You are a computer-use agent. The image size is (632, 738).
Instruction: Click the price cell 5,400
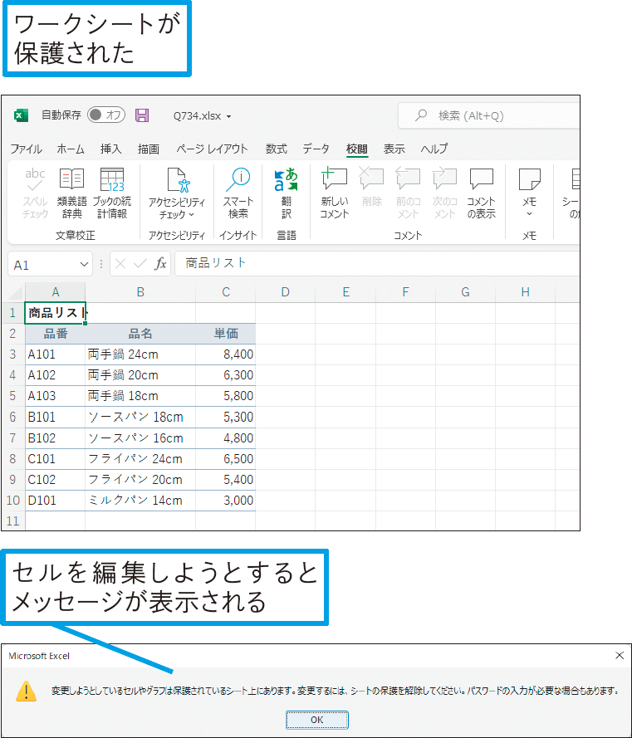pos(226,480)
